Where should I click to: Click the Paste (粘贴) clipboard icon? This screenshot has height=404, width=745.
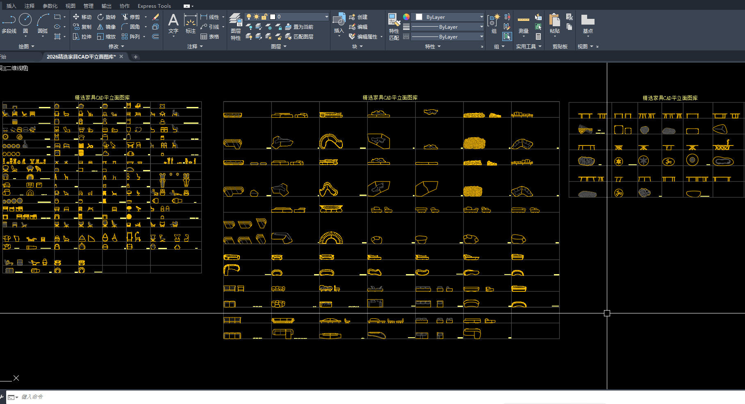[x=554, y=23]
